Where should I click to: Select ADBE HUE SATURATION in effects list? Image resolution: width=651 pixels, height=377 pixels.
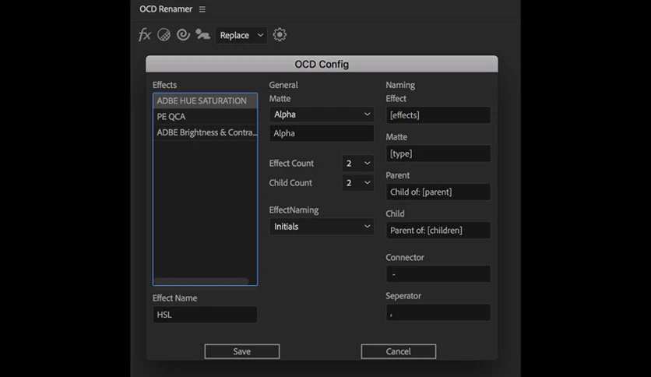tap(205, 101)
